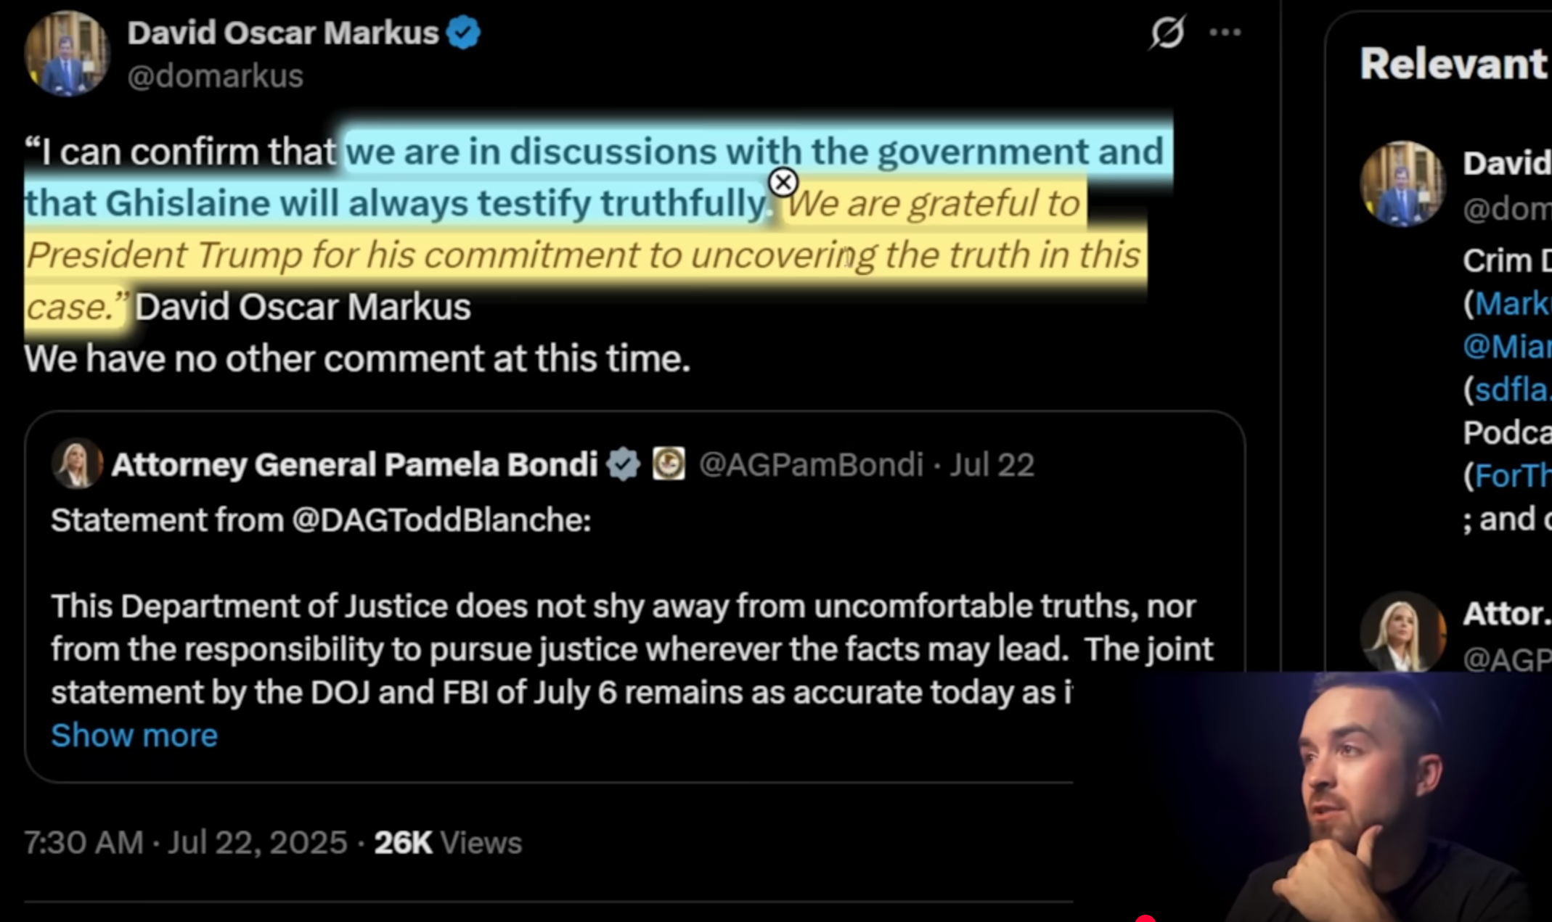This screenshot has width=1552, height=922.
Task: Click Pamela Bondi's gray verified badge
Action: (x=624, y=464)
